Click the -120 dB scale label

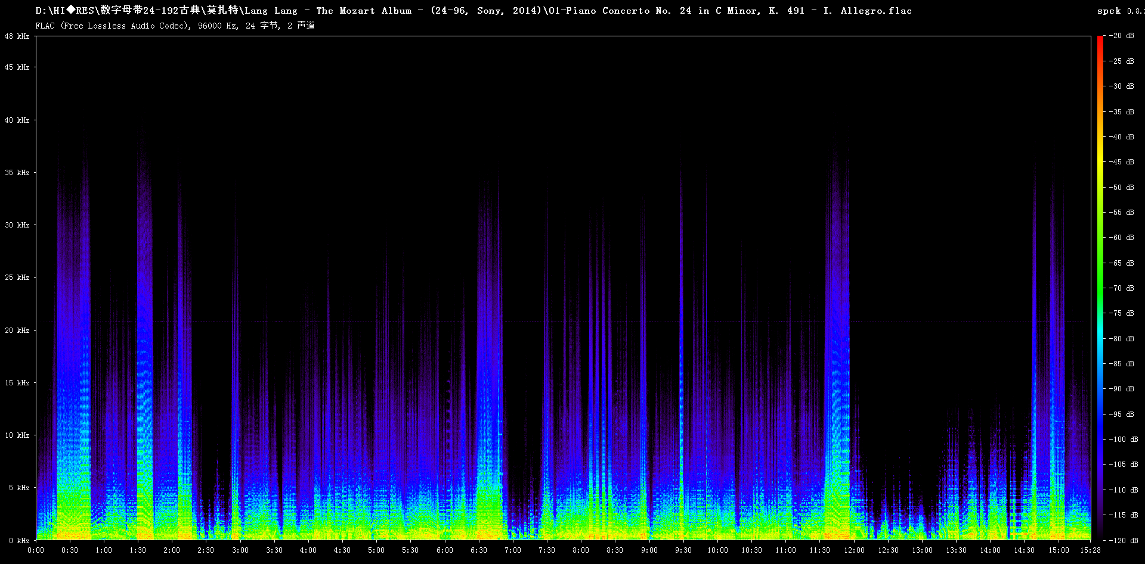[x=1124, y=541]
